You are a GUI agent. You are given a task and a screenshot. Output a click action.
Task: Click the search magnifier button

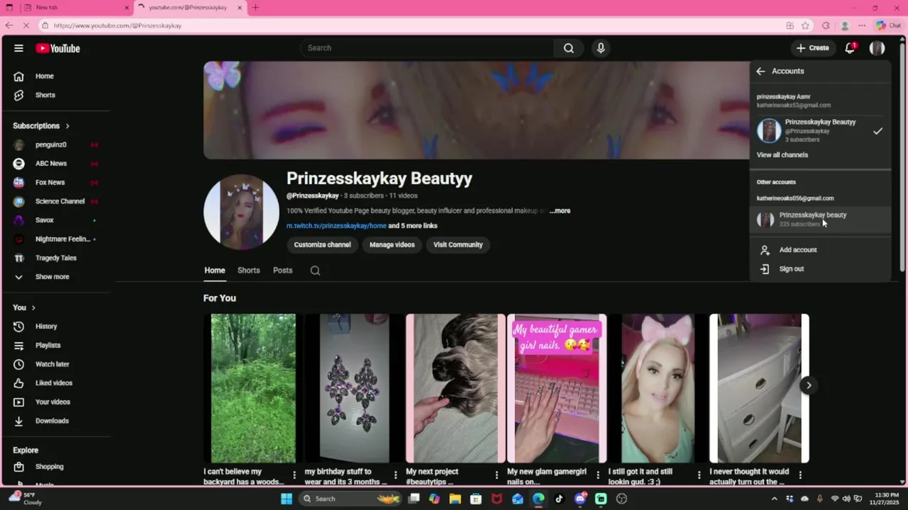pyautogui.click(x=569, y=48)
